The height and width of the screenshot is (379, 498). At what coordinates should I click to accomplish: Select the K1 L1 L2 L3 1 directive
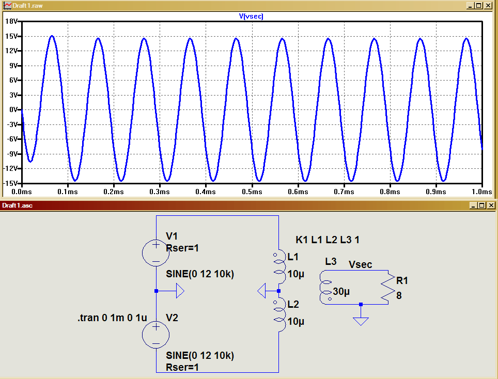point(328,240)
